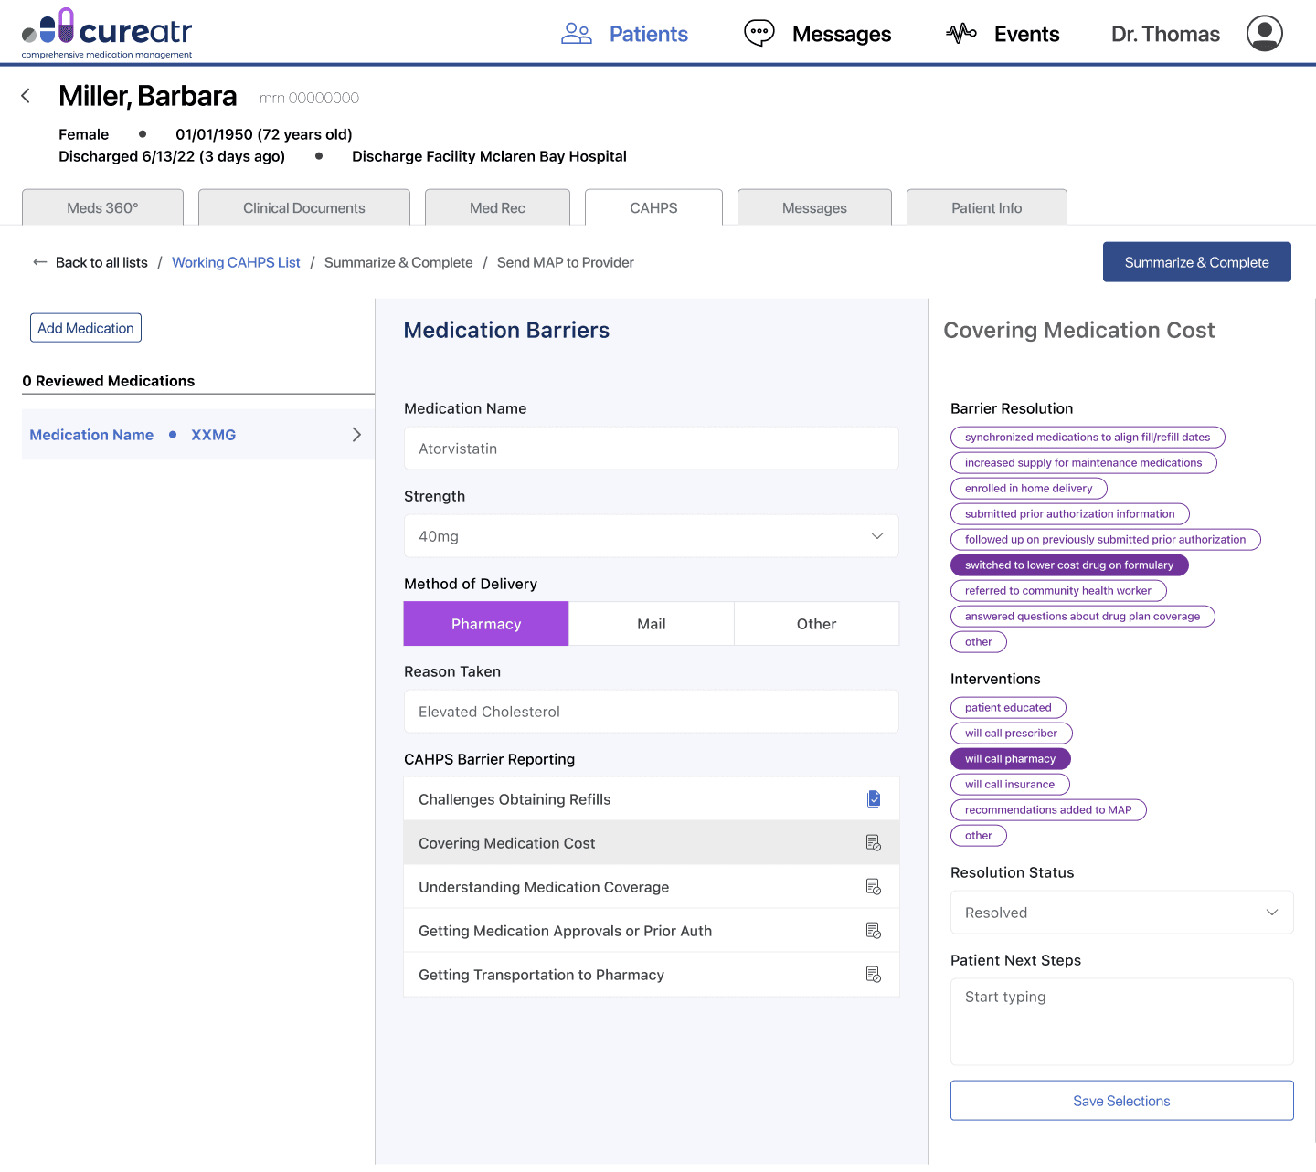Click the Working CAHPS List link
1316x1172 pixels.
(x=236, y=262)
